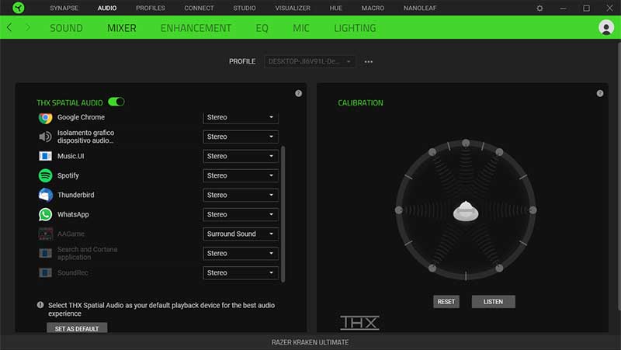Open the EQ sub-tab
The image size is (621, 350).
coord(262,28)
